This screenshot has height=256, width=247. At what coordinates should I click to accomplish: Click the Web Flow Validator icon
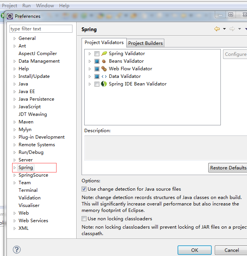[x=104, y=69]
